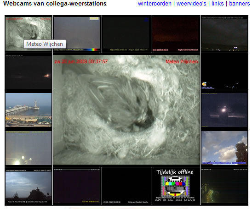This screenshot has width=252, height=209.
Task: Open the night city lights webcam thumbnail
Action: click(x=224, y=186)
